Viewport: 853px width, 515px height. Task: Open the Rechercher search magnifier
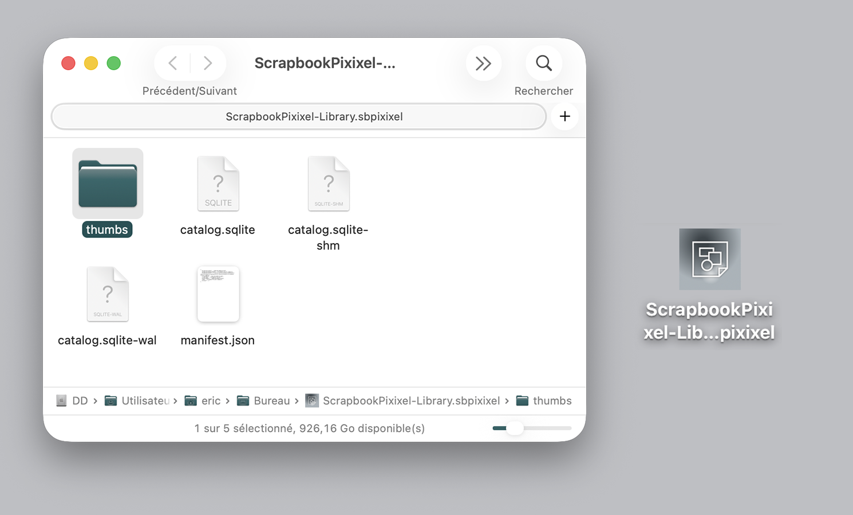coord(544,63)
